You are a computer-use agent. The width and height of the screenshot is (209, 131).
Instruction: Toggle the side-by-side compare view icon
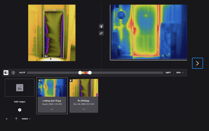[x=6, y=73]
